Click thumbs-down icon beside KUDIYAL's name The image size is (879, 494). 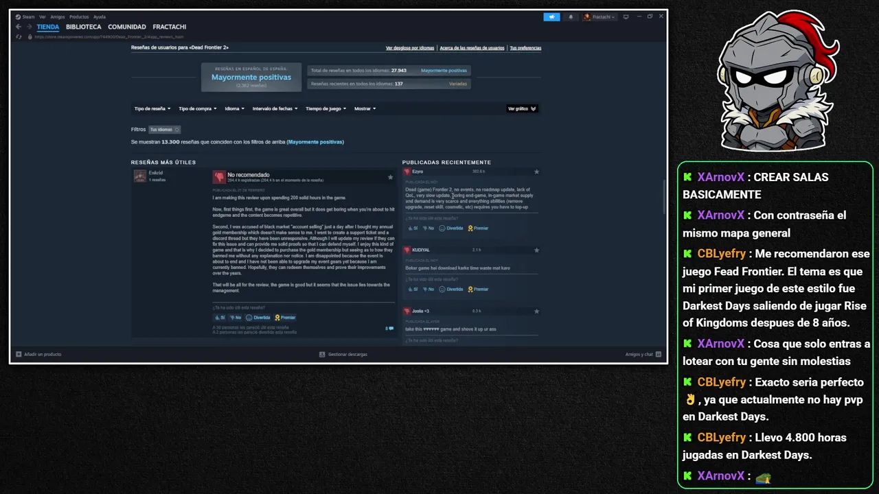(x=407, y=250)
